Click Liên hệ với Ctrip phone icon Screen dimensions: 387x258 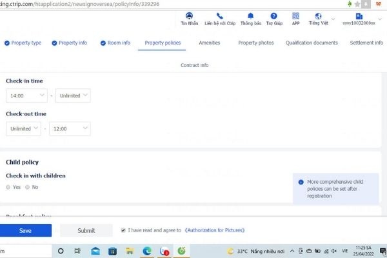220,16
